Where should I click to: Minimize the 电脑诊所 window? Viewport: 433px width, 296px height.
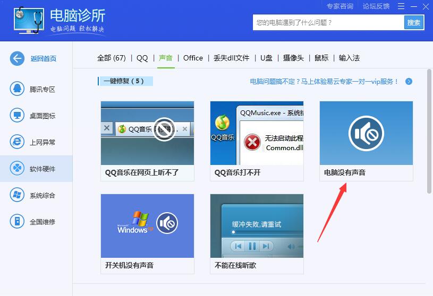coord(414,6)
